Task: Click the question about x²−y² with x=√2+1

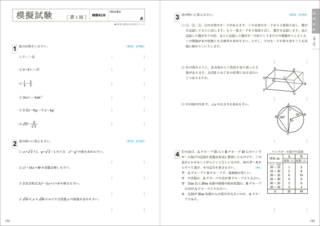Action: [61, 152]
